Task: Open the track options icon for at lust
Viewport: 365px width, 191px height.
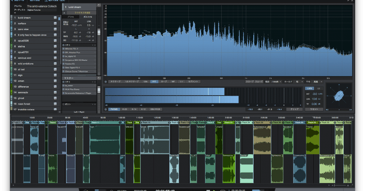Action: [x=55, y=69]
